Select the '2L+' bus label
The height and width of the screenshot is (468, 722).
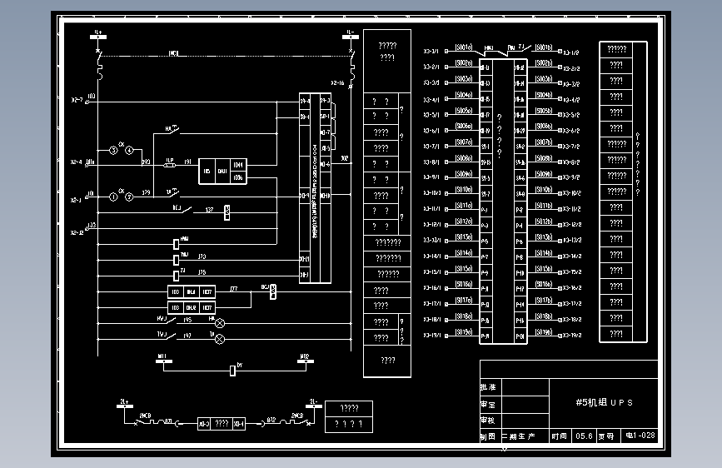click(124, 401)
